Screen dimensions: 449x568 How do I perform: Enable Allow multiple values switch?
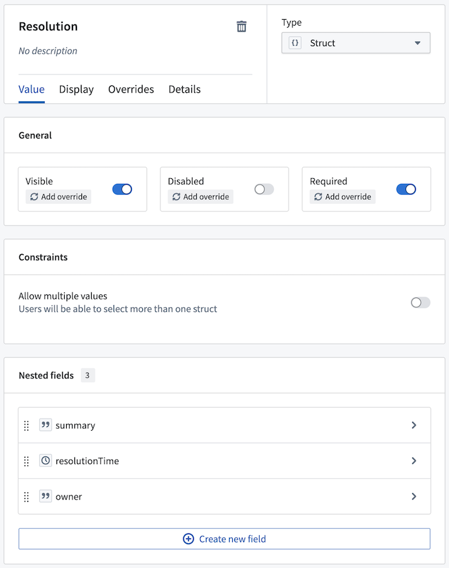[x=420, y=303]
